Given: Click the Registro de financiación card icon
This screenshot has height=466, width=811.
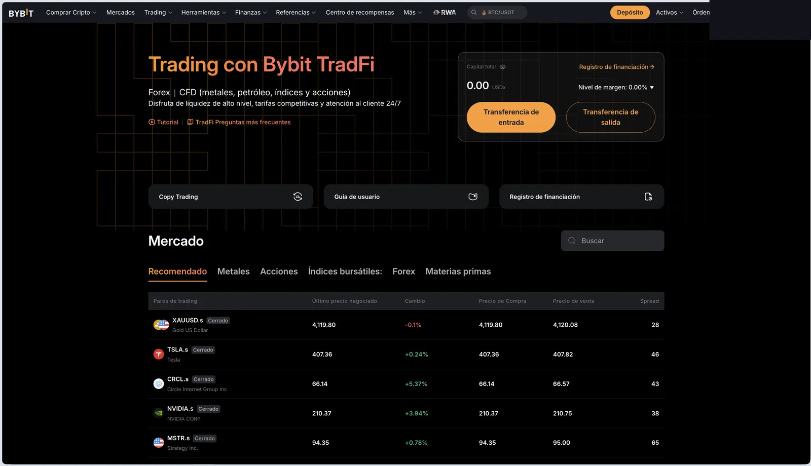Looking at the screenshot, I should 648,197.
